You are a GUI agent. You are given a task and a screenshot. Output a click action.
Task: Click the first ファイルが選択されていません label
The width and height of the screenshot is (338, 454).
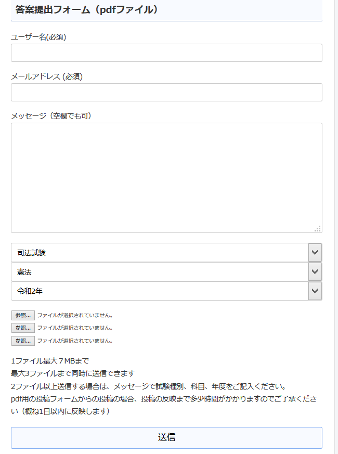(75, 315)
